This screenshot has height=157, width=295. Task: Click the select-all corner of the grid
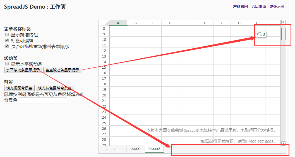[x=104, y=23]
